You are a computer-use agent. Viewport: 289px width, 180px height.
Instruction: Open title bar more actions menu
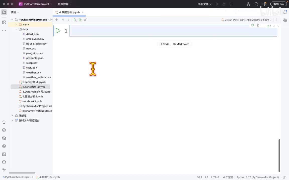pyautogui.click(x=231, y=4)
